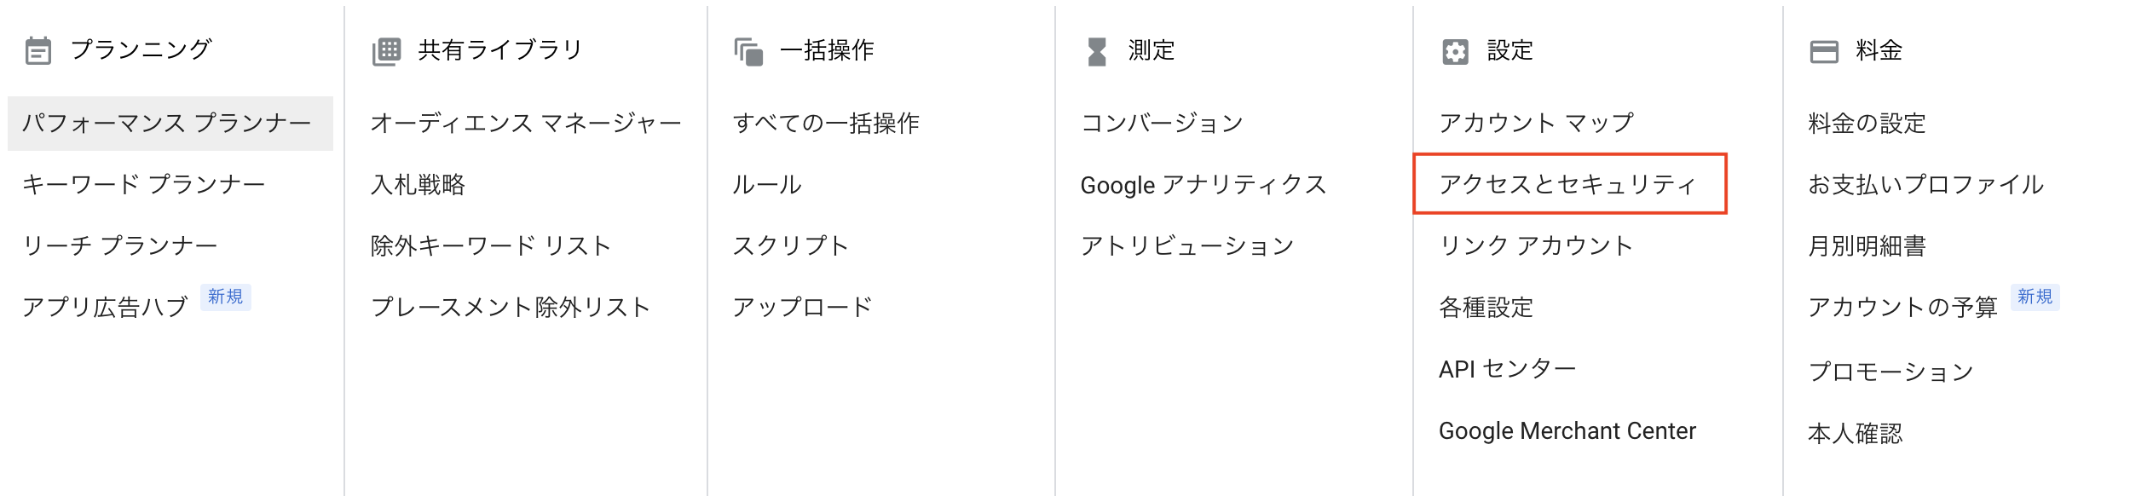Click the Bulk Actions stacked-squares icon
2130x496 pixels.
point(748,52)
